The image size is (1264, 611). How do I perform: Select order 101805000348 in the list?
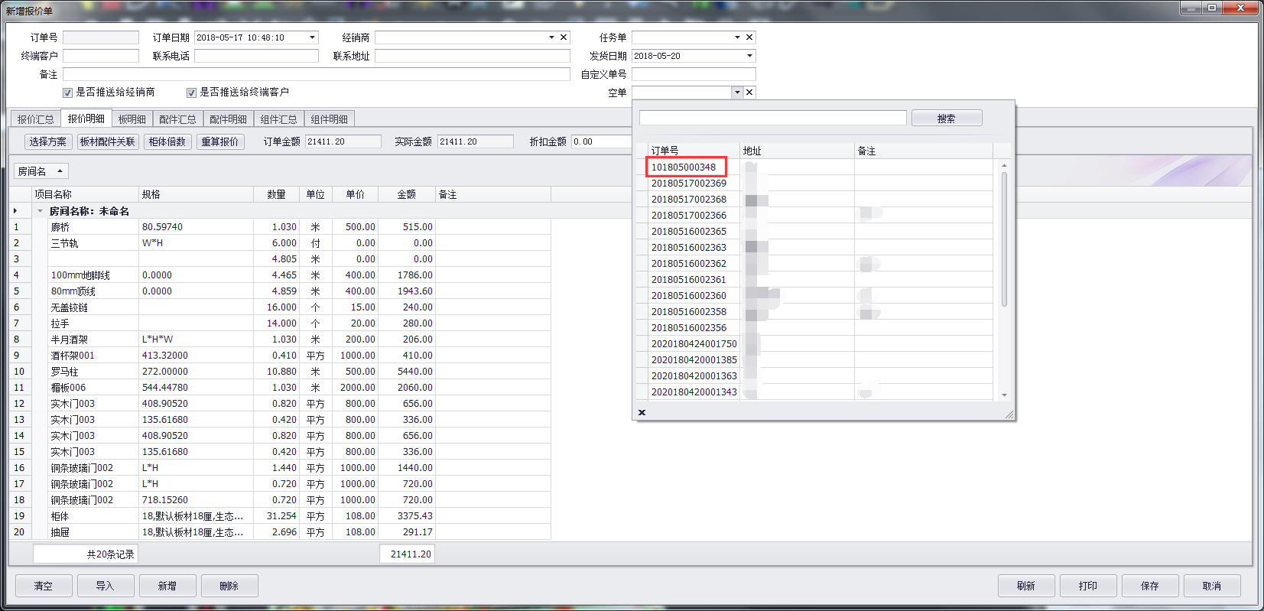coord(684,167)
